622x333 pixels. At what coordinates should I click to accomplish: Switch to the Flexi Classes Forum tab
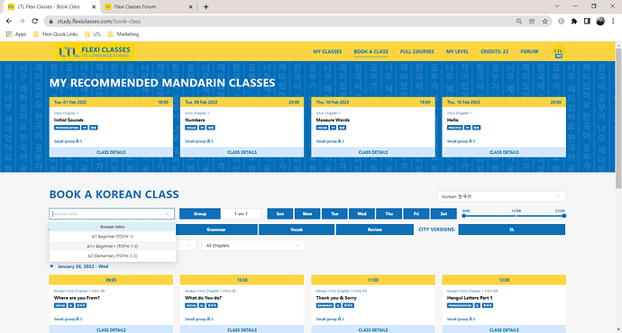(x=147, y=6)
